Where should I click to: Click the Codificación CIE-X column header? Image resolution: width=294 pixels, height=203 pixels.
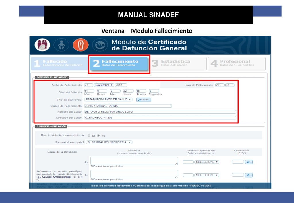click(242, 152)
